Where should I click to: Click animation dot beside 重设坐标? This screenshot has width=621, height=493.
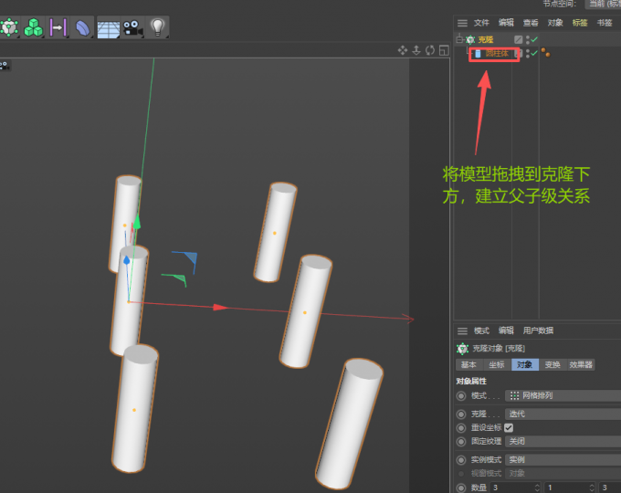[x=461, y=428]
